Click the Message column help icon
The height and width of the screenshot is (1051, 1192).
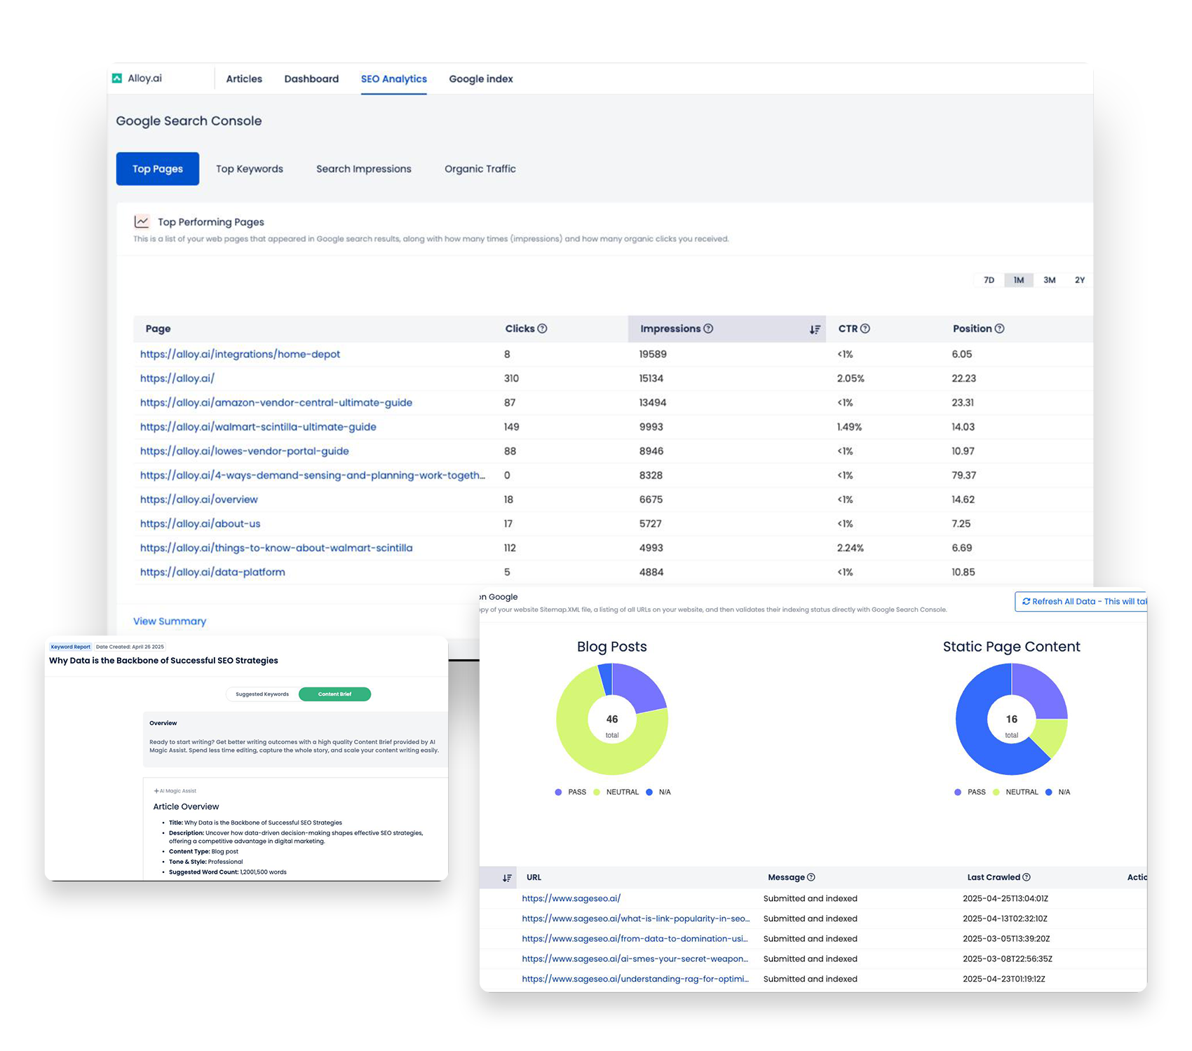(x=811, y=877)
